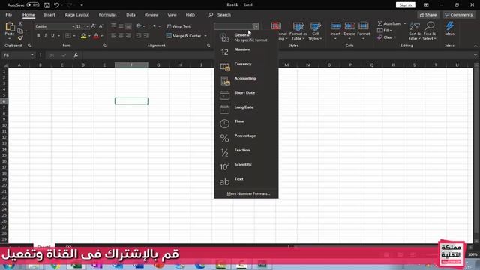The height and width of the screenshot is (270, 480).
Task: Click the Orientation text angle icon
Action: pos(139,26)
